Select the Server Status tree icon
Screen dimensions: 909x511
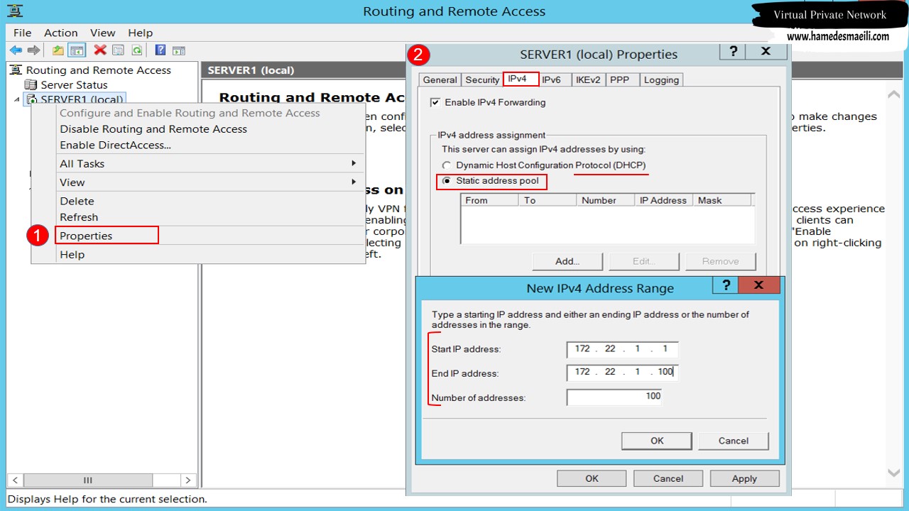pos(31,84)
